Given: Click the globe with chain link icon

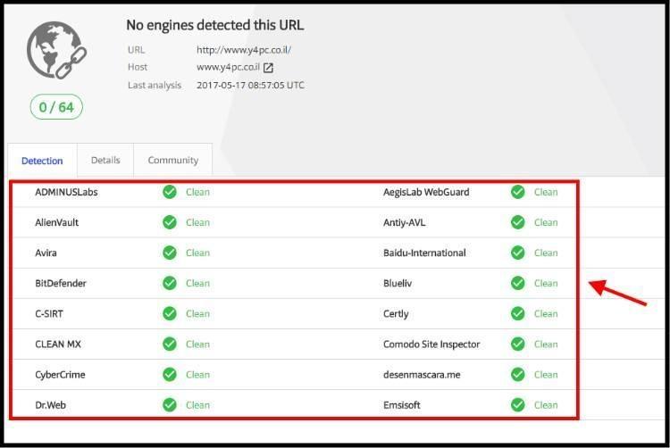Looking at the screenshot, I should [x=57, y=50].
